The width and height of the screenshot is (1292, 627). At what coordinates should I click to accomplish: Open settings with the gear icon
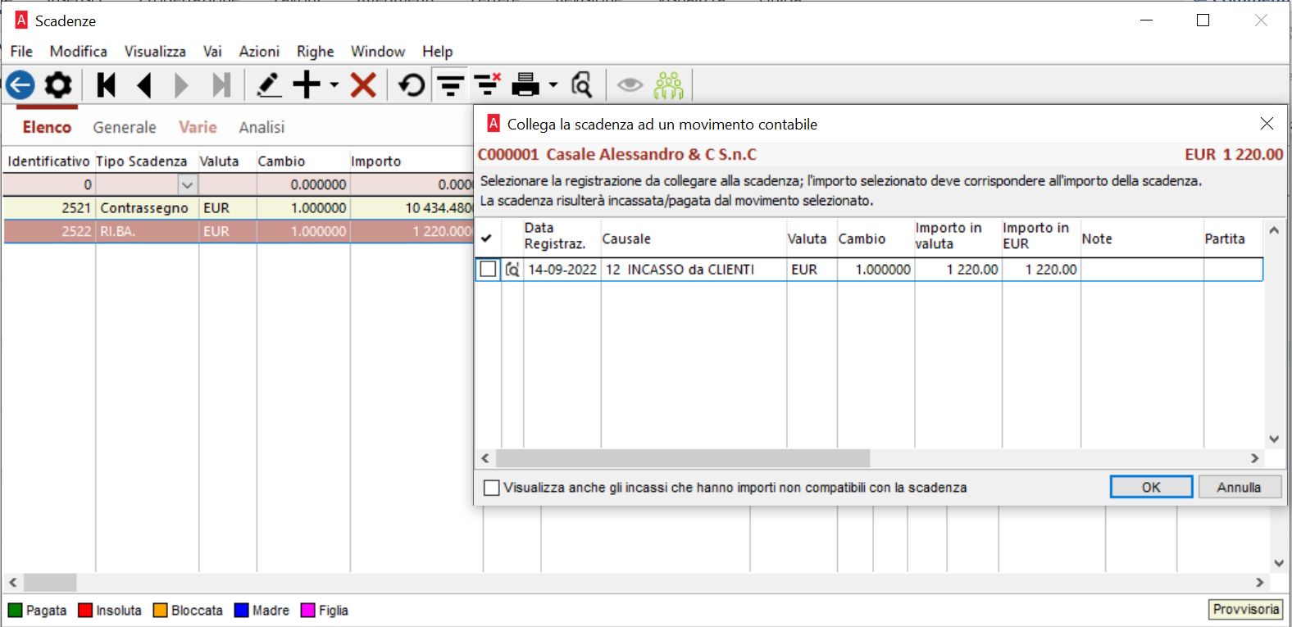click(x=58, y=84)
